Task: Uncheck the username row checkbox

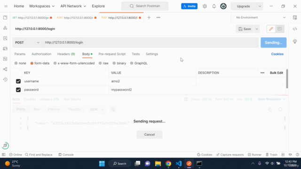Action: (18, 81)
